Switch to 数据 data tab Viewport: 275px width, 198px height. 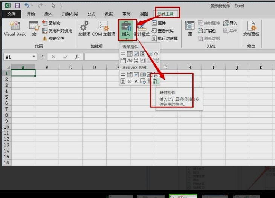[109, 14]
